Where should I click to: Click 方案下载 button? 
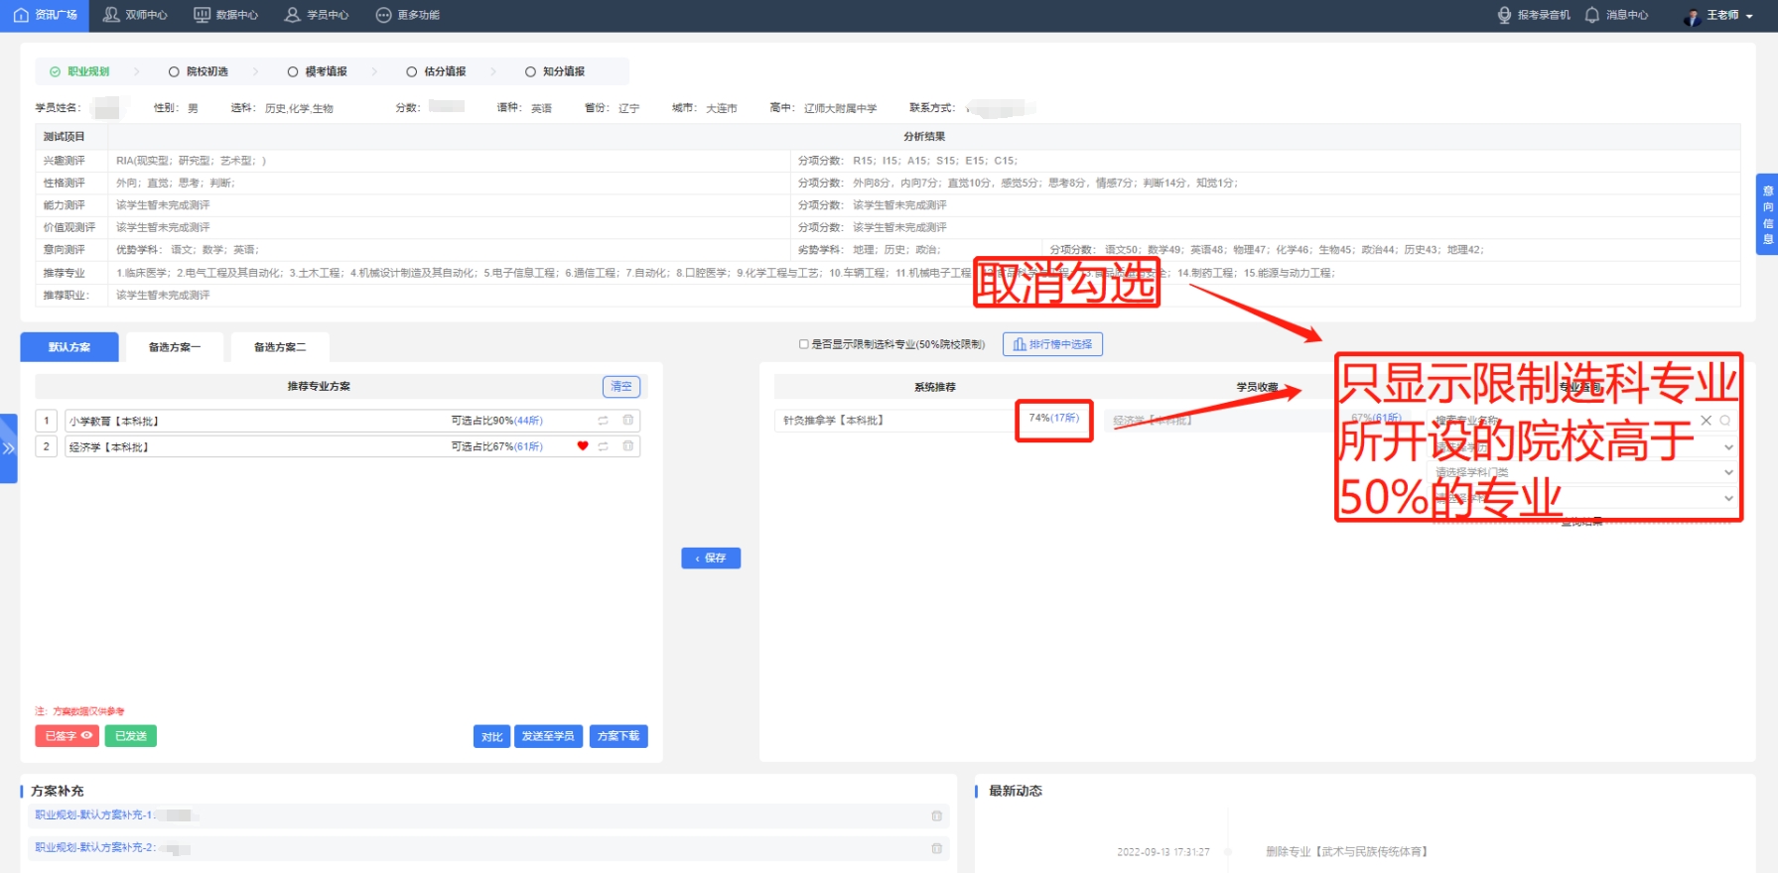[618, 736]
